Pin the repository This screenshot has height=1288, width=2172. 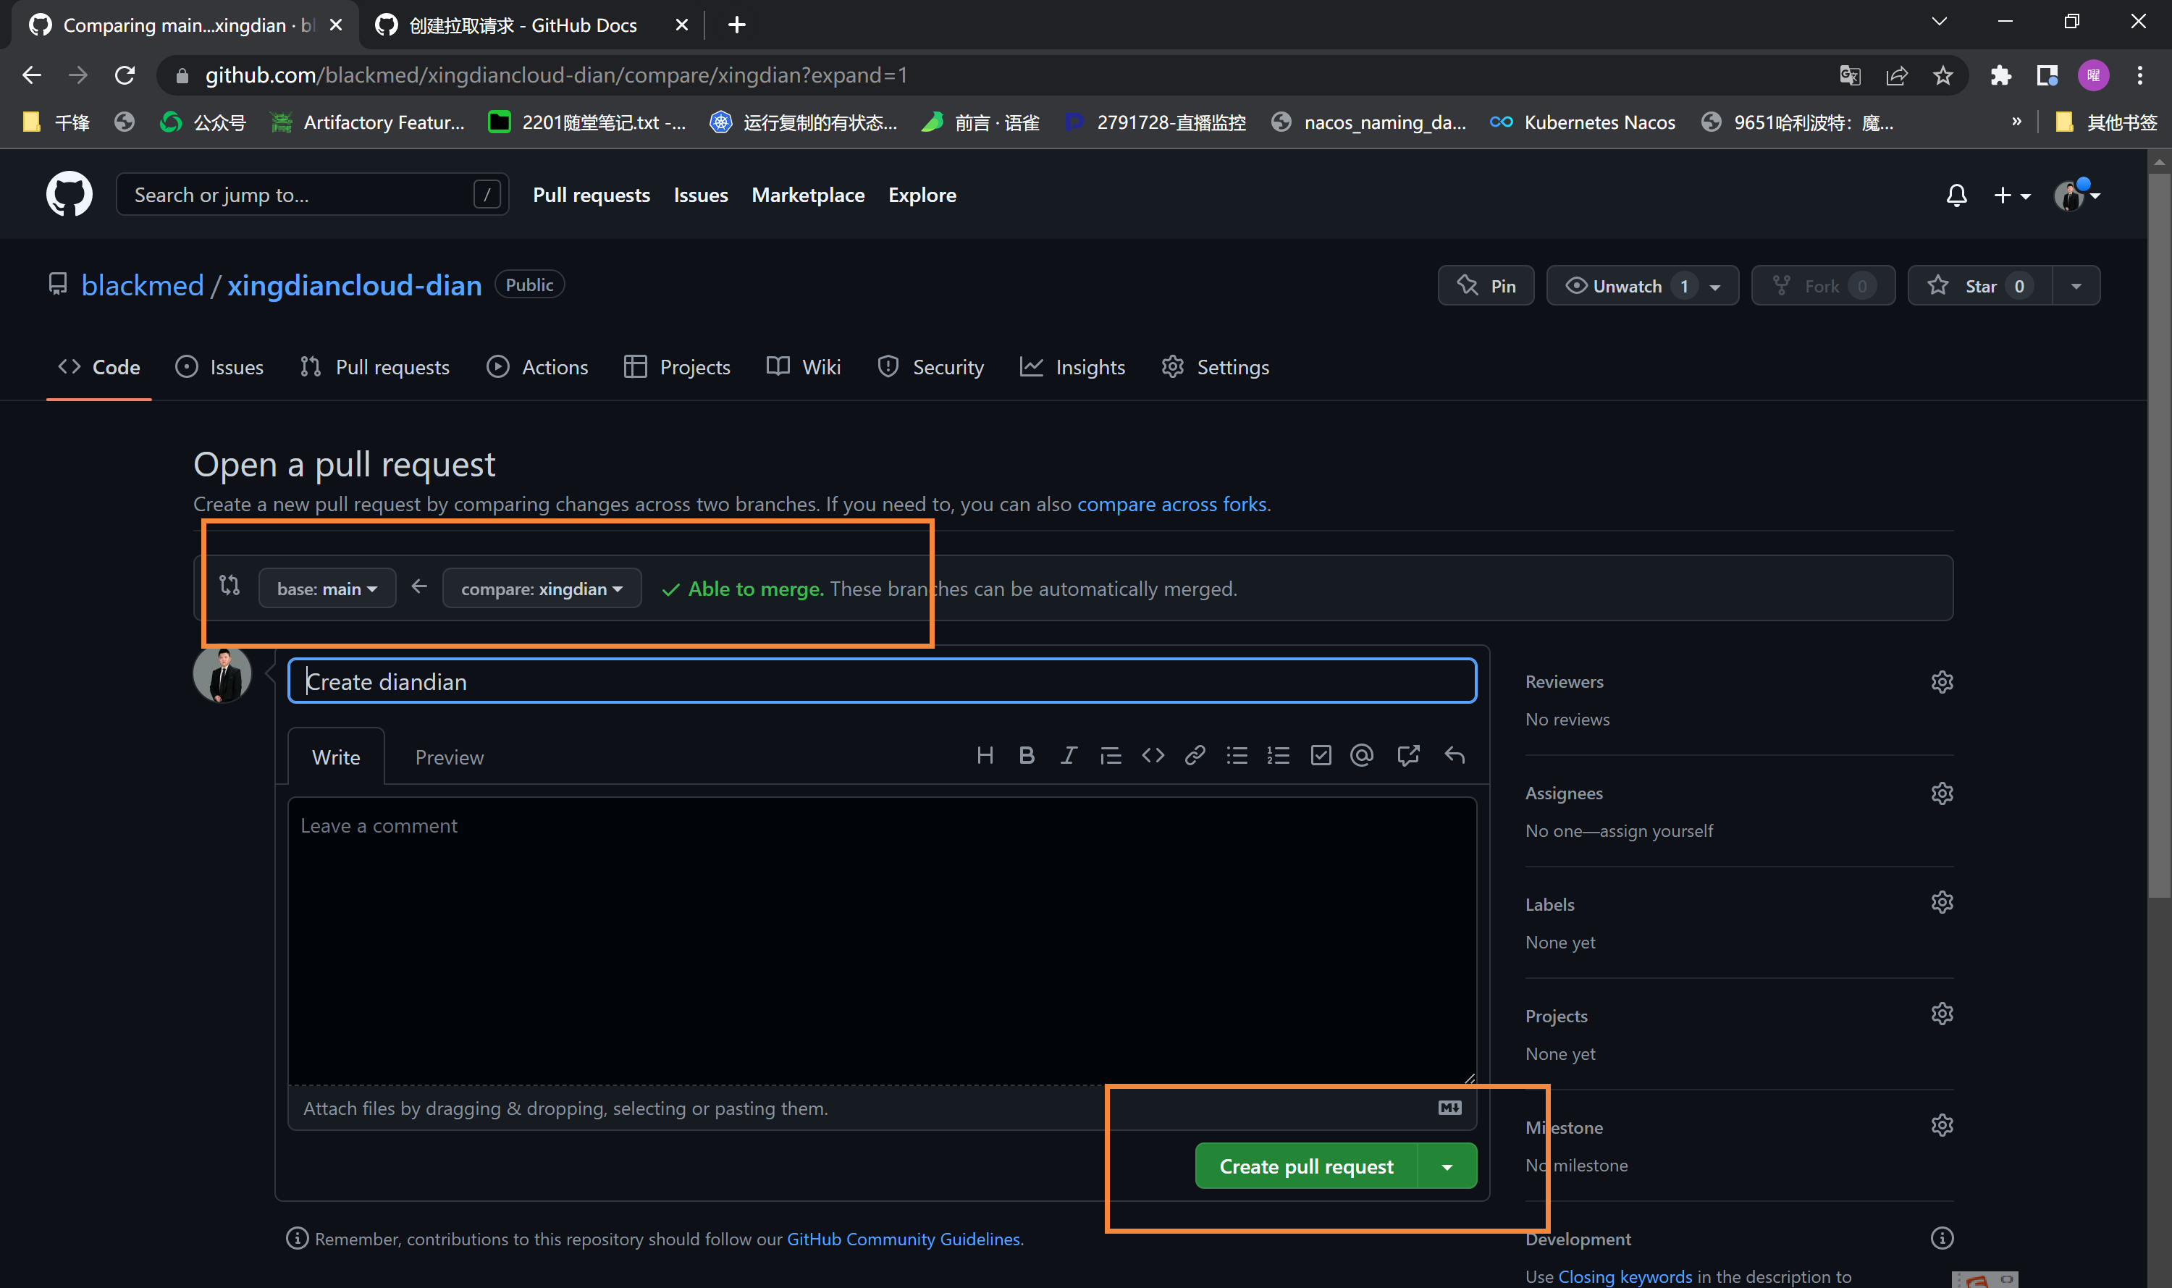pyautogui.click(x=1486, y=287)
